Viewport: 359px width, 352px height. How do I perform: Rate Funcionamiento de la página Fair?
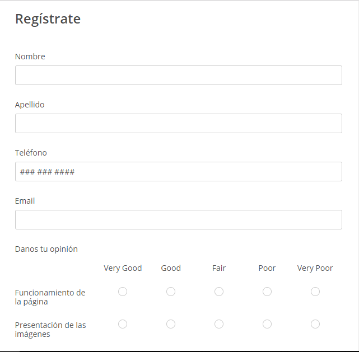pos(219,292)
